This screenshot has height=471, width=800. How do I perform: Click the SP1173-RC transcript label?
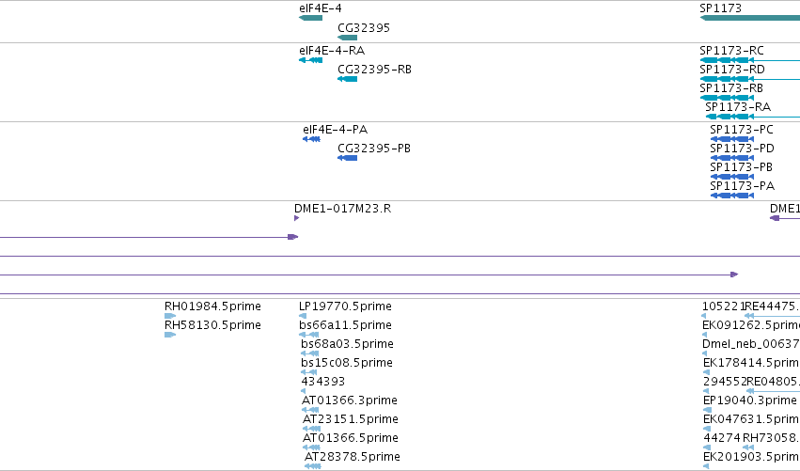coord(731,51)
